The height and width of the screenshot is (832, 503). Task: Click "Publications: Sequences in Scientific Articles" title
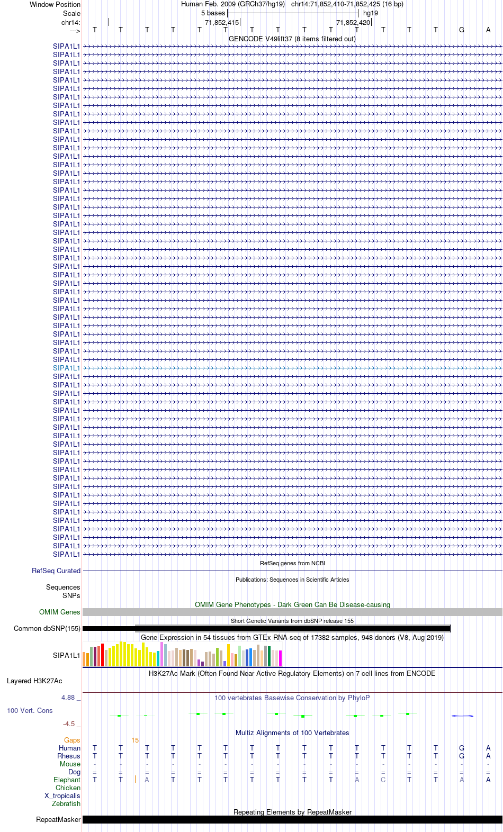pos(292,580)
